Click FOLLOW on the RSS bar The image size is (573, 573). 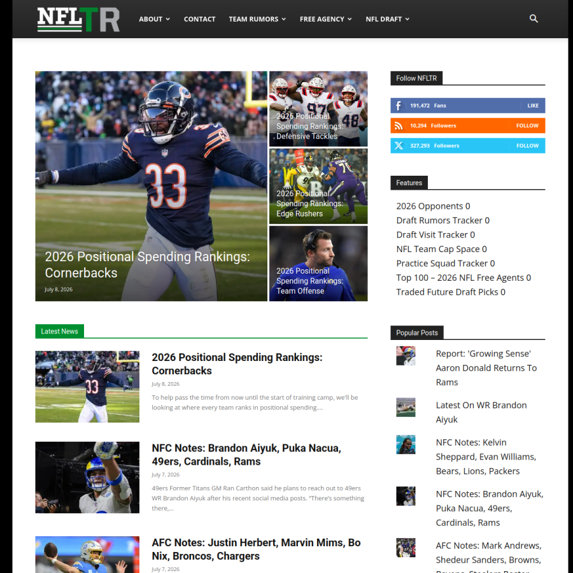tap(527, 125)
